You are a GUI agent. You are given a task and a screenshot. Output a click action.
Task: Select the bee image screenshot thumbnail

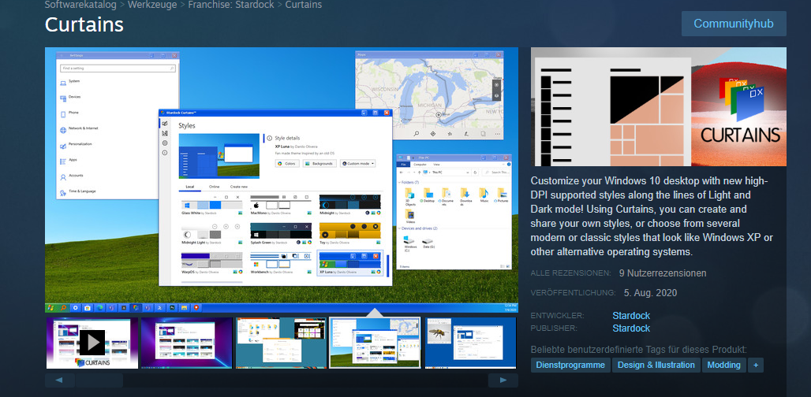pyautogui.click(x=470, y=343)
